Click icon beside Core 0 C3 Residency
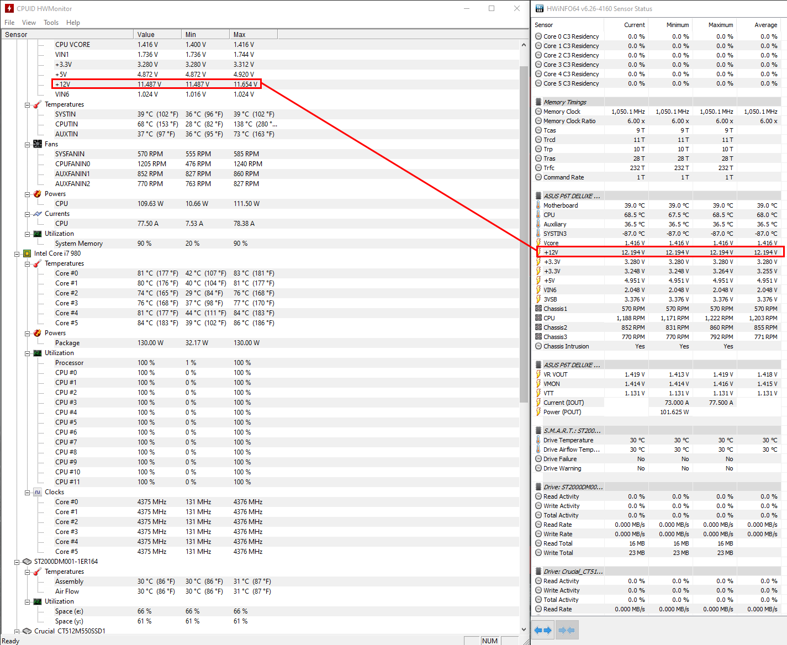The width and height of the screenshot is (787, 645). [538, 36]
